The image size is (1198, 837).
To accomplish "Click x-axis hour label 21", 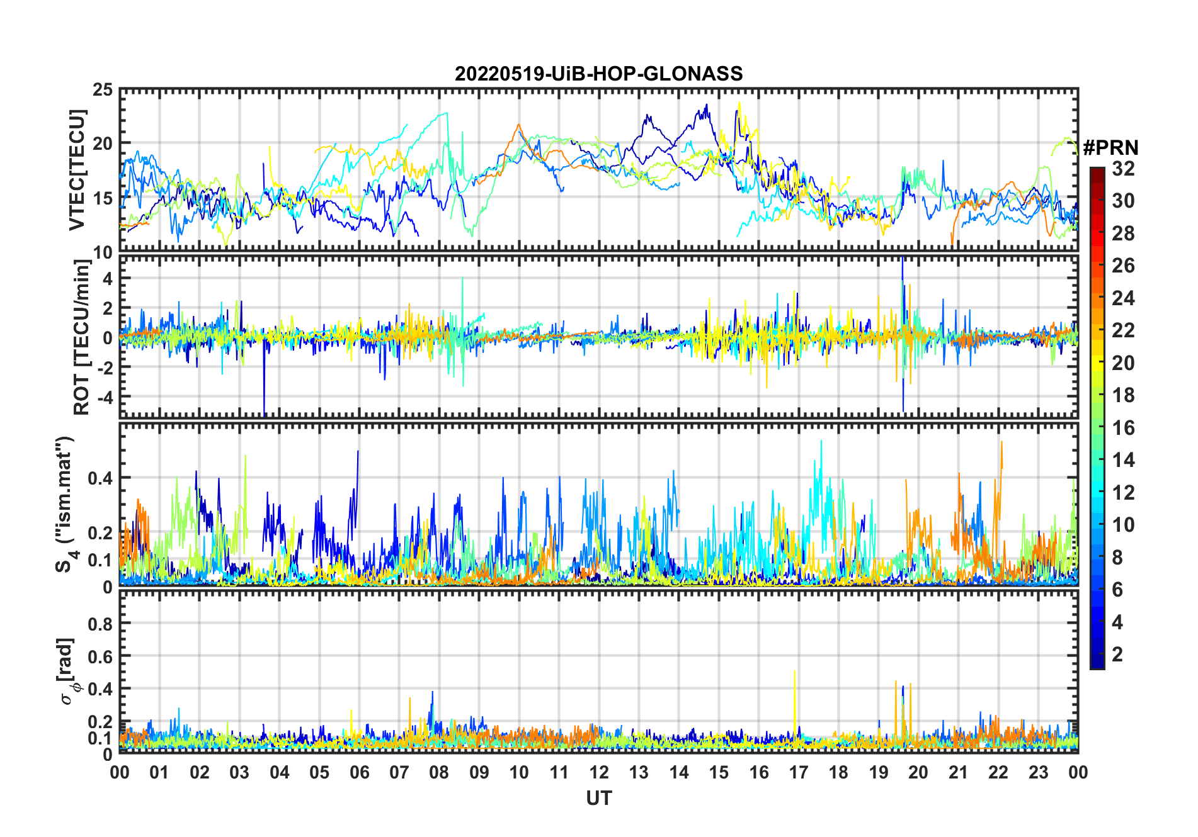I will click(x=958, y=772).
